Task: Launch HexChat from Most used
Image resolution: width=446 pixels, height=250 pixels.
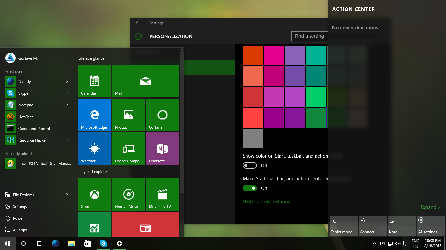Action: [37, 117]
